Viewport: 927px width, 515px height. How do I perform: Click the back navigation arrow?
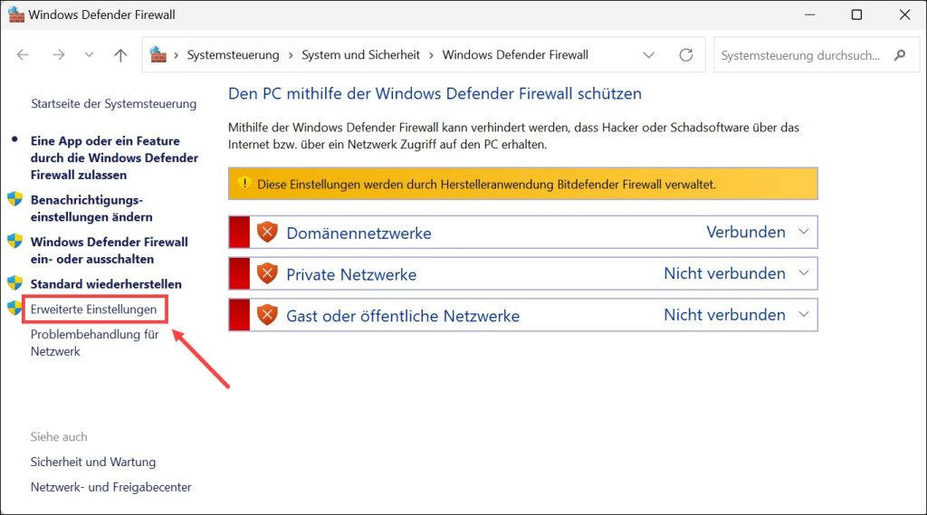point(23,55)
